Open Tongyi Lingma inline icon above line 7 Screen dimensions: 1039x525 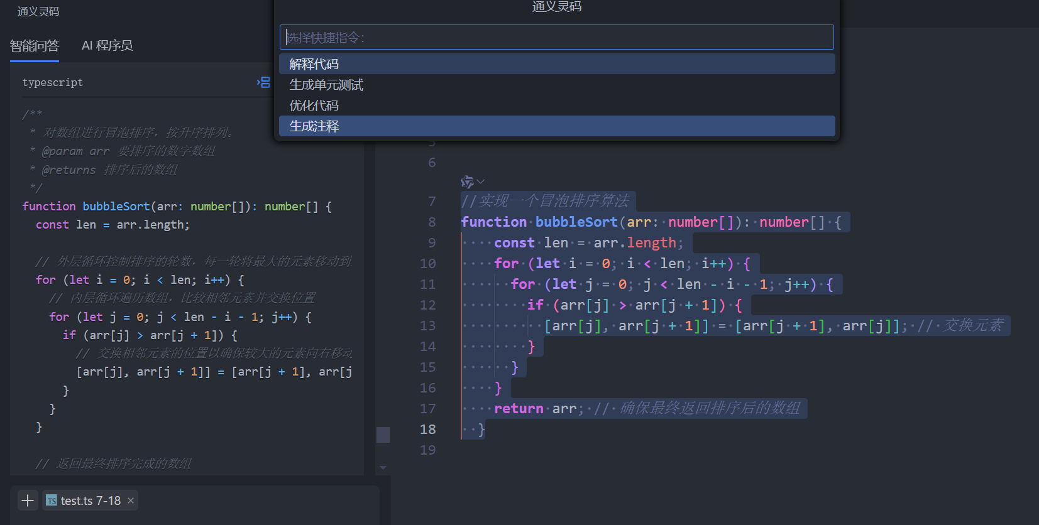pos(467,182)
